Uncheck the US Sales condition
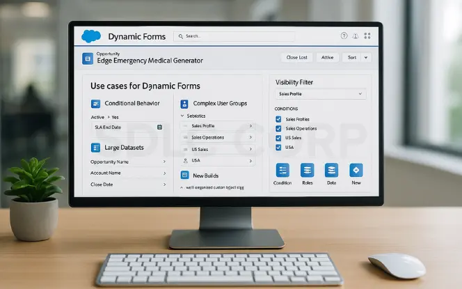The width and height of the screenshot is (462, 289). (278, 138)
